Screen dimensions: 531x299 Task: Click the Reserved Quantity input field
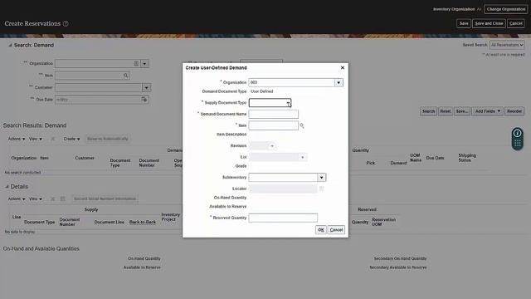283,218
